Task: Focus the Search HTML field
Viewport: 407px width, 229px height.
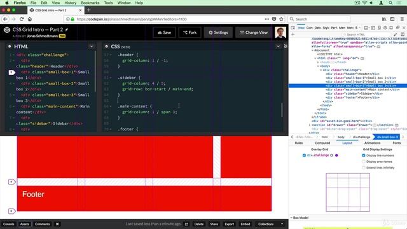Action: [367, 34]
